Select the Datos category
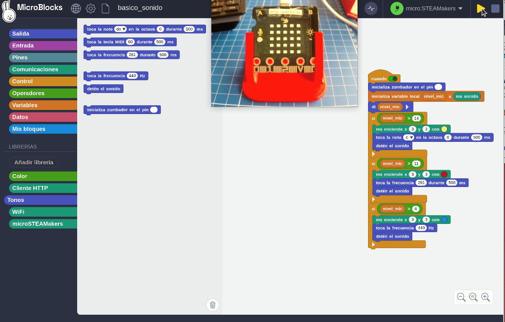The width and height of the screenshot is (505, 322). point(43,117)
